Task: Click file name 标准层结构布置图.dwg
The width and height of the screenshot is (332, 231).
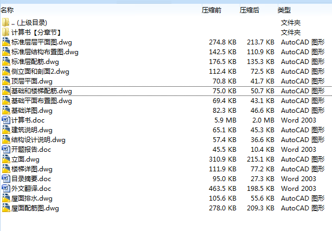Action: point(45,52)
